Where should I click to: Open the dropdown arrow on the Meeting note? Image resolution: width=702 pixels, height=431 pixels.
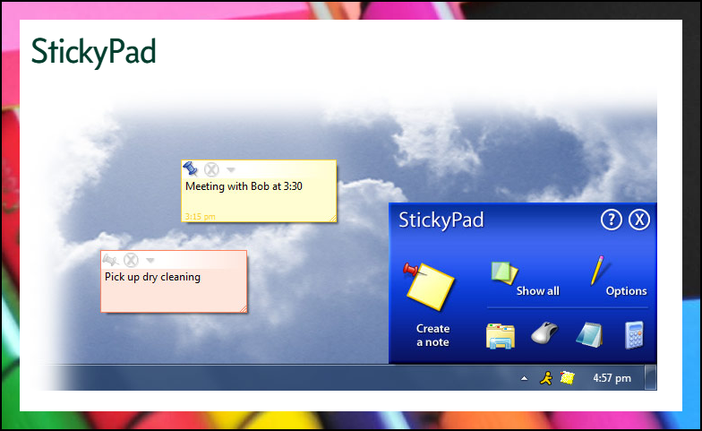[231, 170]
